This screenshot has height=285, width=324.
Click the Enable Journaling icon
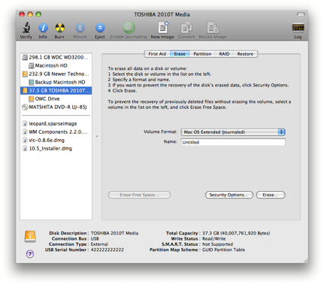(x=129, y=27)
